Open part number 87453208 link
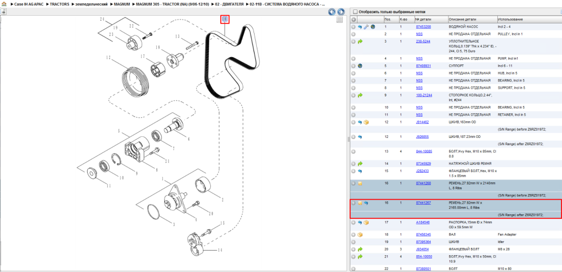This screenshot has height=272, width=562. (x=423, y=27)
